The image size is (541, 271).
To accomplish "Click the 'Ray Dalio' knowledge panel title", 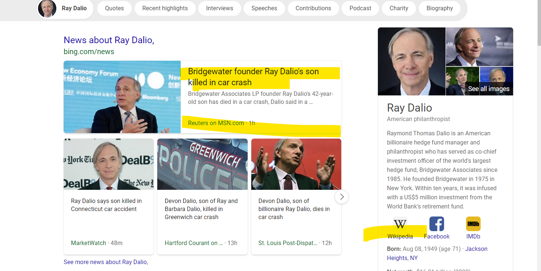I will pyautogui.click(x=409, y=108).
